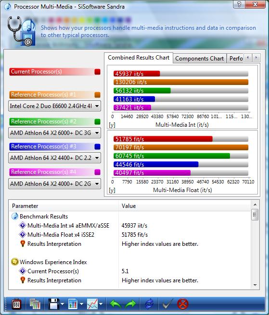The width and height of the screenshot is (269, 315).
Task: Click the red cancel X icon
Action: coord(183,304)
